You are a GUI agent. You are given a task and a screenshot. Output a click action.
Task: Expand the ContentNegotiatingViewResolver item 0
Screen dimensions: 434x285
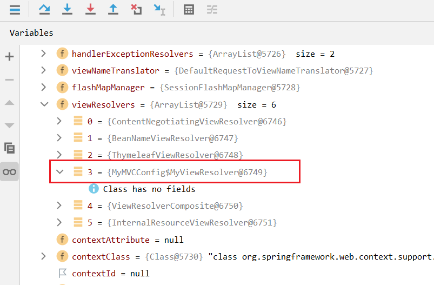click(x=60, y=122)
